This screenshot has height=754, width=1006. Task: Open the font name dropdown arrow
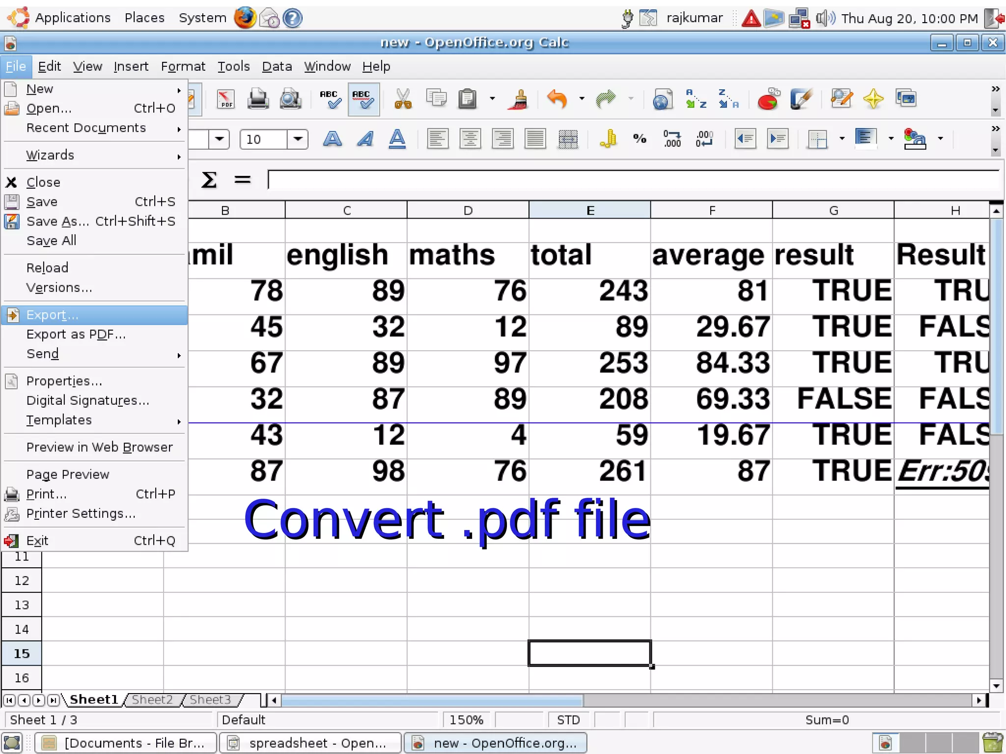[219, 140]
